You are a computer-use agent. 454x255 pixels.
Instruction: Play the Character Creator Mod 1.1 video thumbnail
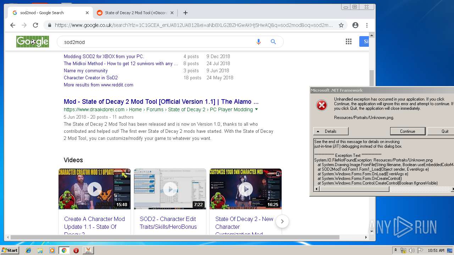(x=94, y=189)
